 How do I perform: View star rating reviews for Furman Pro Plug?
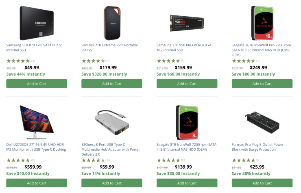tap(243, 160)
